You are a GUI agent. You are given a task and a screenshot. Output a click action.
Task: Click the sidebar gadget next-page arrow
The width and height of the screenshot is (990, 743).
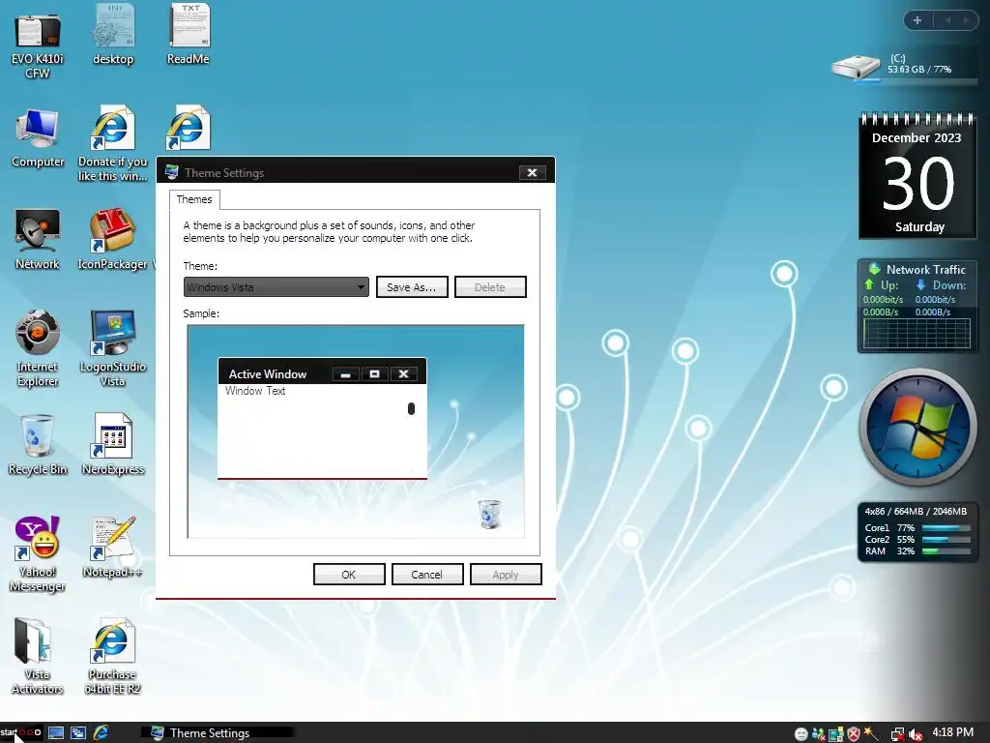(x=966, y=20)
